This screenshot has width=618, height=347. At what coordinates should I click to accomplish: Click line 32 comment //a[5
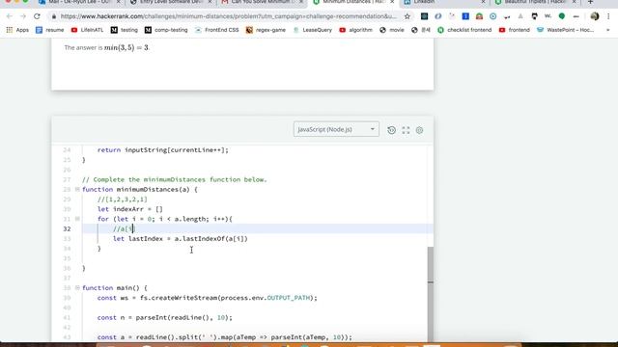[x=124, y=229]
